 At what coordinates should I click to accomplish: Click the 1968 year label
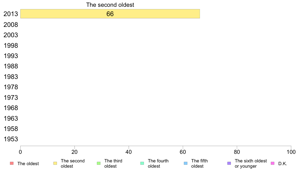[11, 108]
